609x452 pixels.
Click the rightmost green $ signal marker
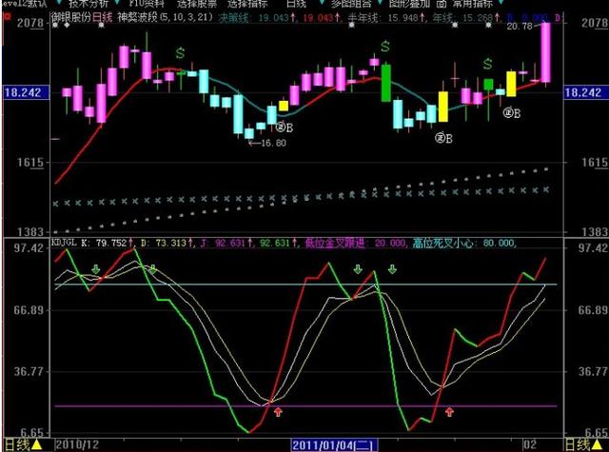point(487,64)
